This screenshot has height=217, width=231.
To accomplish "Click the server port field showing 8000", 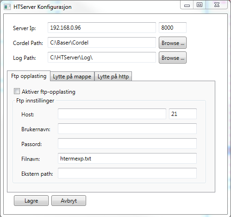I will click(x=173, y=28).
